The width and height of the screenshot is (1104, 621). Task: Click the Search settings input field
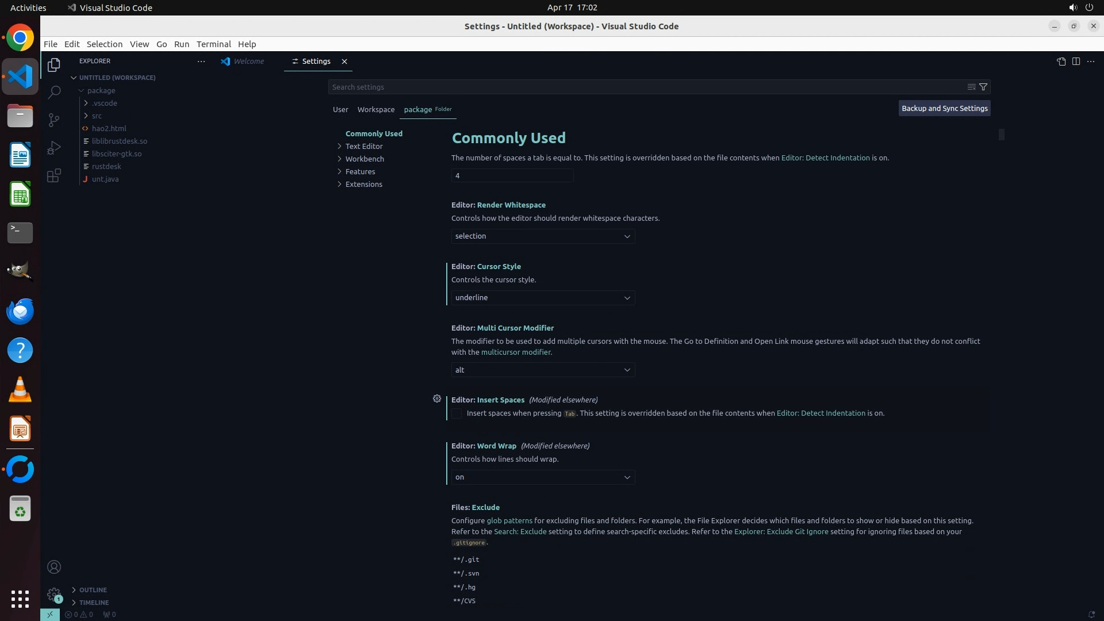click(644, 87)
